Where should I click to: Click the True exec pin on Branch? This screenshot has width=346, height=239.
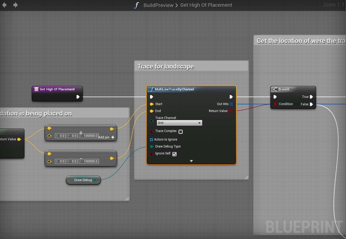pos(311,97)
